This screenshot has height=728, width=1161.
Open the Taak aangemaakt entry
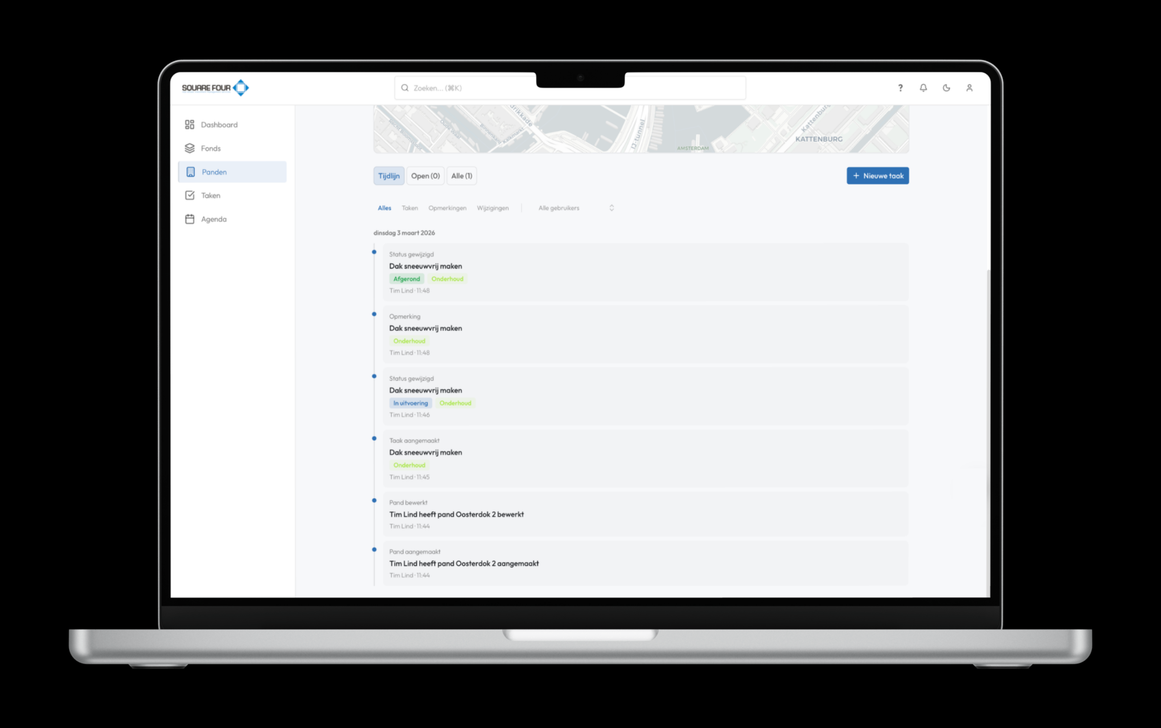(645, 459)
